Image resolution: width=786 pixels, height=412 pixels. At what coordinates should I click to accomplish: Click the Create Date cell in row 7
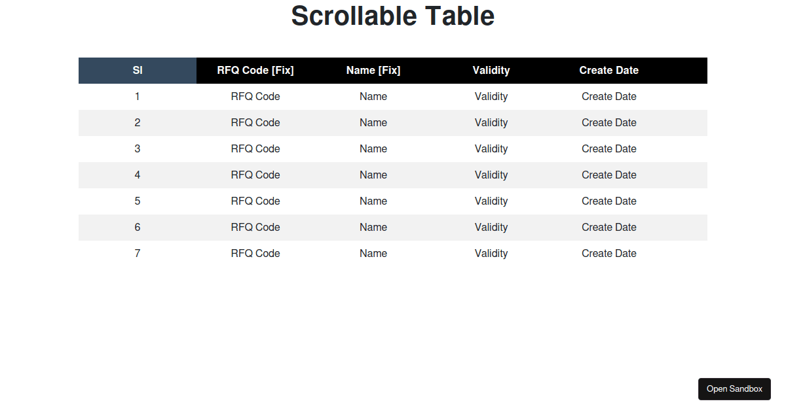click(608, 253)
